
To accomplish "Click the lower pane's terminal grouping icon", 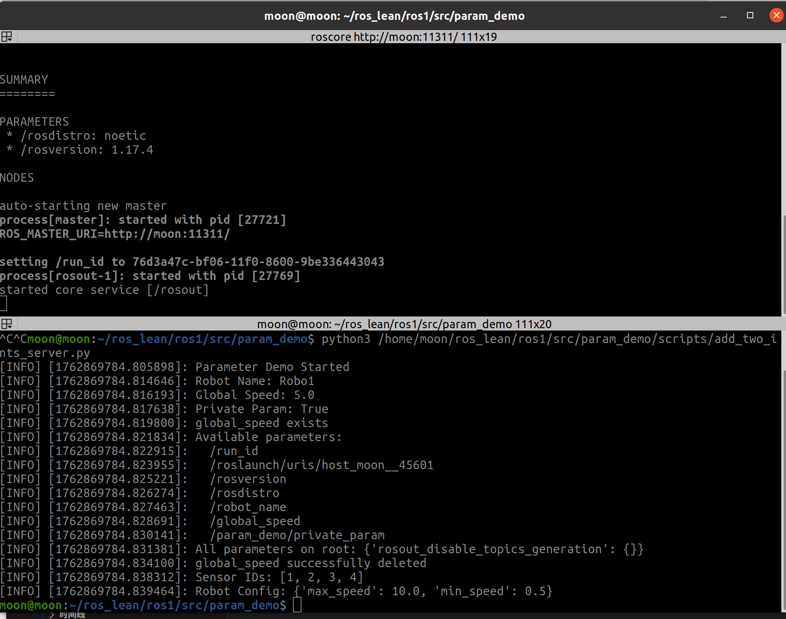I will [x=7, y=324].
